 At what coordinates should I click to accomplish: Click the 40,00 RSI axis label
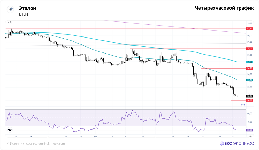click(x=250, y=122)
